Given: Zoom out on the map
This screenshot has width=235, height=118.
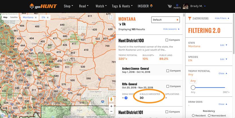Looking at the screenshot, I should point(111,112).
